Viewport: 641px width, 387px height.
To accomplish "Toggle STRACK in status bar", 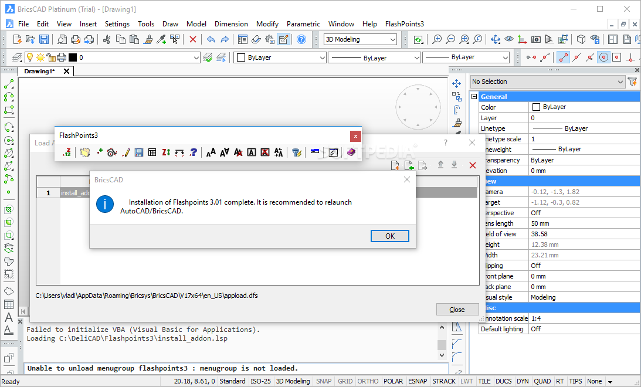I will pos(444,381).
